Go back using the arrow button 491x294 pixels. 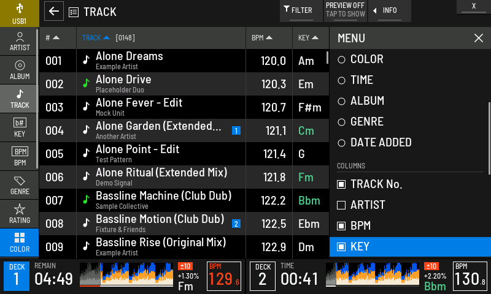tap(54, 11)
